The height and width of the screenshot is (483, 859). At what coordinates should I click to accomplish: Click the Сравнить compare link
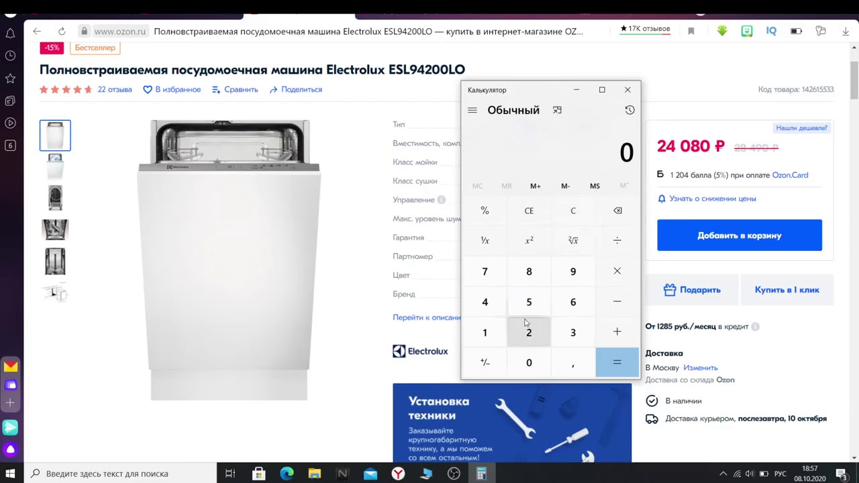pyautogui.click(x=235, y=89)
